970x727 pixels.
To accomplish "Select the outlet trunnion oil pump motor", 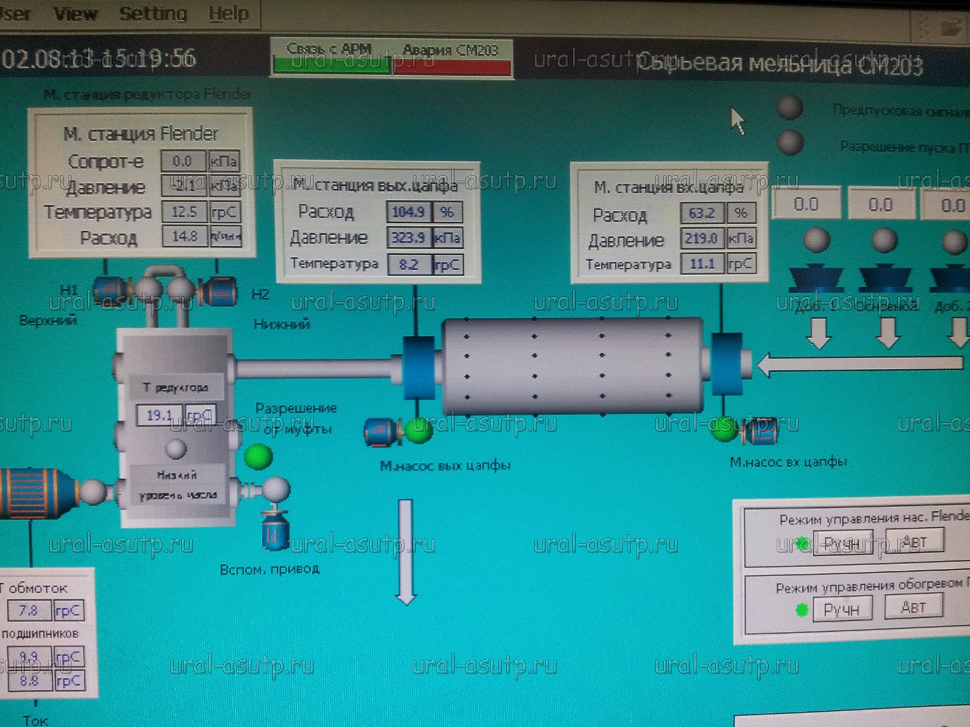I will click(x=381, y=432).
